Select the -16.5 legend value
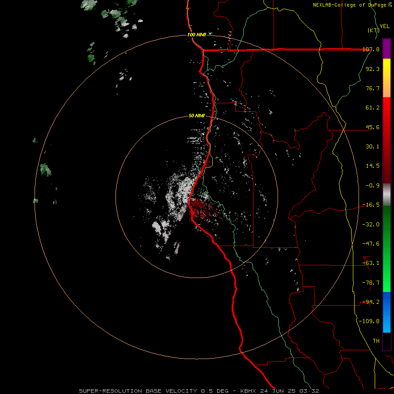 [x=371, y=205]
